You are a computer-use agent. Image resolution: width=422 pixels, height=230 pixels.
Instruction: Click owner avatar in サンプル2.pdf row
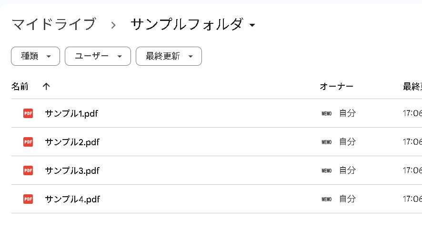(326, 142)
